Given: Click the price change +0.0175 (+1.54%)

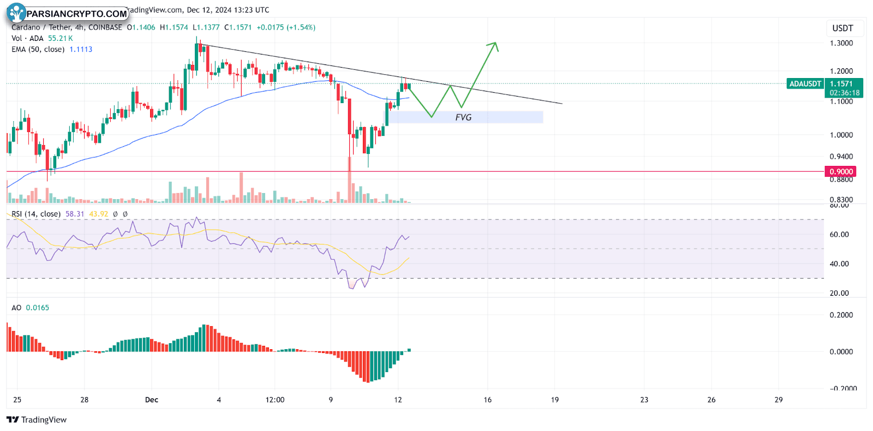Looking at the screenshot, I should click(x=286, y=27).
